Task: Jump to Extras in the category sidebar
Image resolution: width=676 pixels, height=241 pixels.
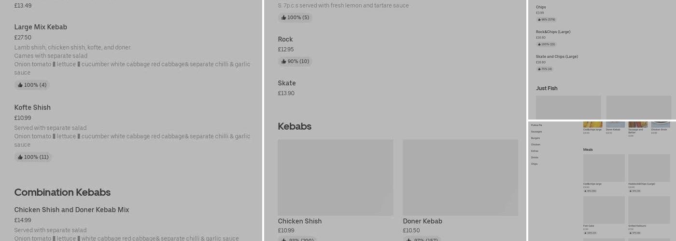Action: [535, 151]
